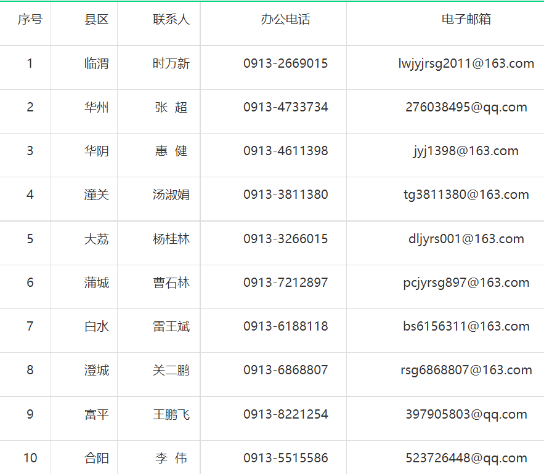Click the 序号 column header
Image resolution: width=544 pixels, height=474 pixels.
[x=30, y=20]
